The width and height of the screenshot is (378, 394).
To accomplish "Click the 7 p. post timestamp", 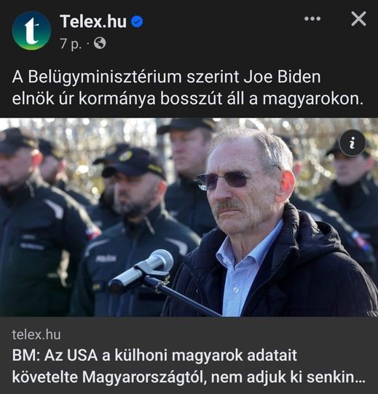I will (x=71, y=44).
